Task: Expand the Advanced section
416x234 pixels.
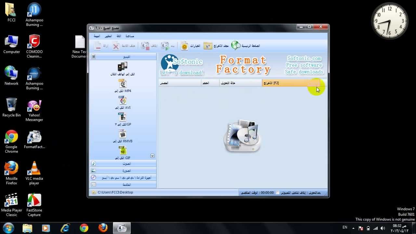Action: (x=123, y=185)
